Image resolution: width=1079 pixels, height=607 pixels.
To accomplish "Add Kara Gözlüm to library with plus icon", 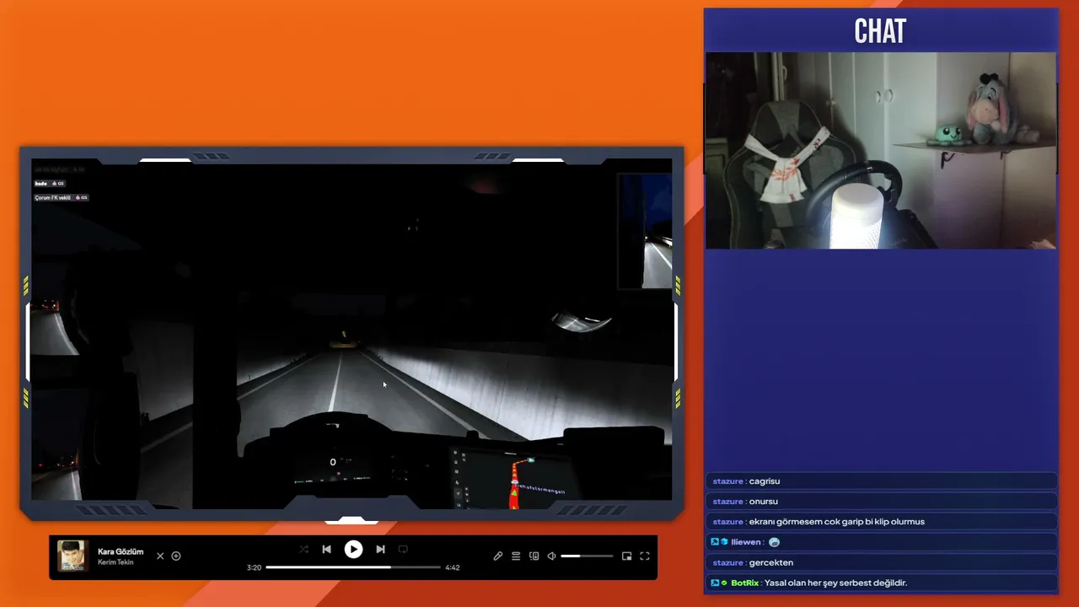I will [x=176, y=556].
